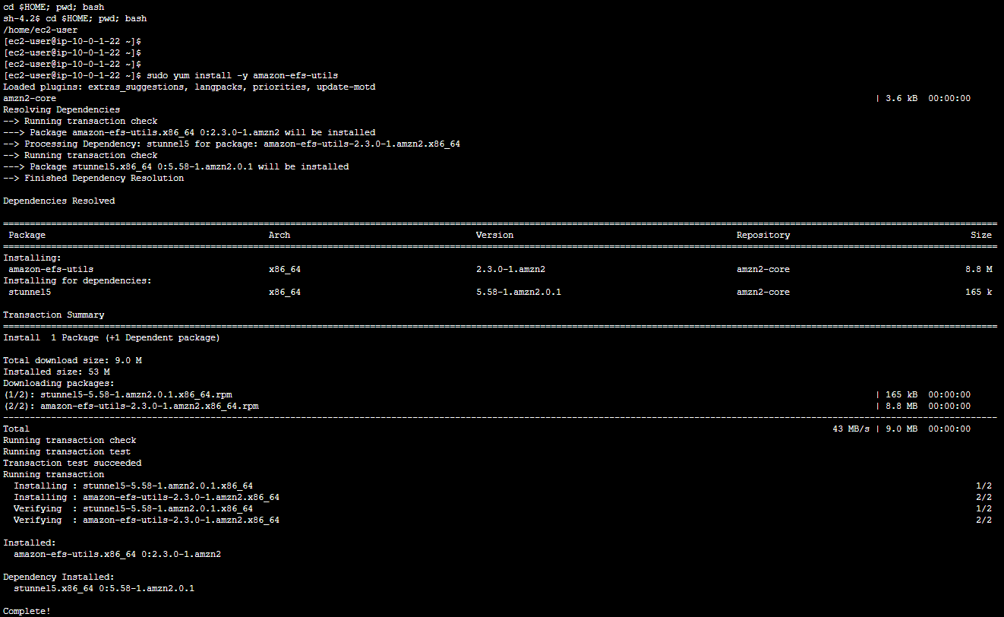Click version '2.3.0-1.amzn2' in table
This screenshot has width=1004, height=617.
click(510, 269)
